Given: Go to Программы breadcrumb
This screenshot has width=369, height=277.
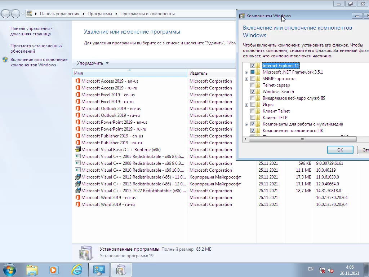Looking at the screenshot, I should (100, 14).
